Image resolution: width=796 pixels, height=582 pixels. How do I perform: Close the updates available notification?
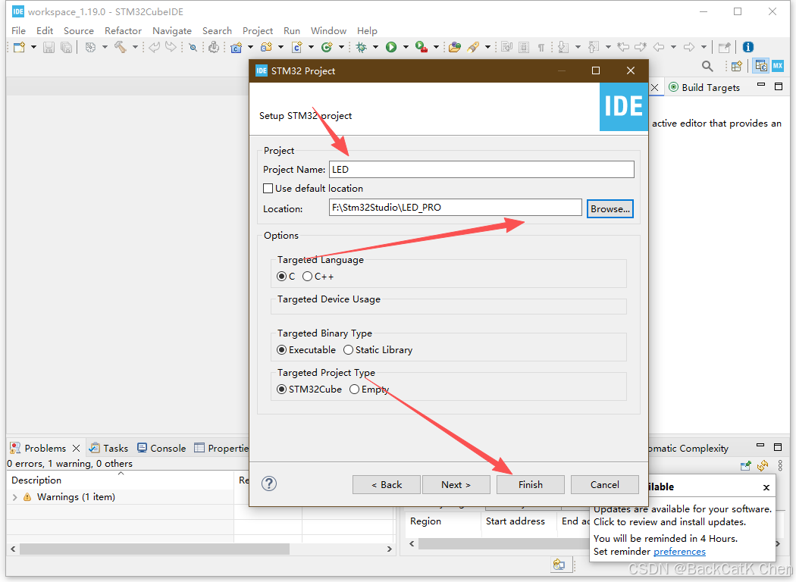(x=766, y=487)
